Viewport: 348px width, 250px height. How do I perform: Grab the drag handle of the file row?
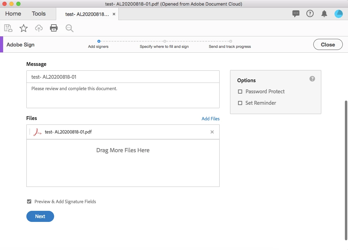(x=29, y=132)
